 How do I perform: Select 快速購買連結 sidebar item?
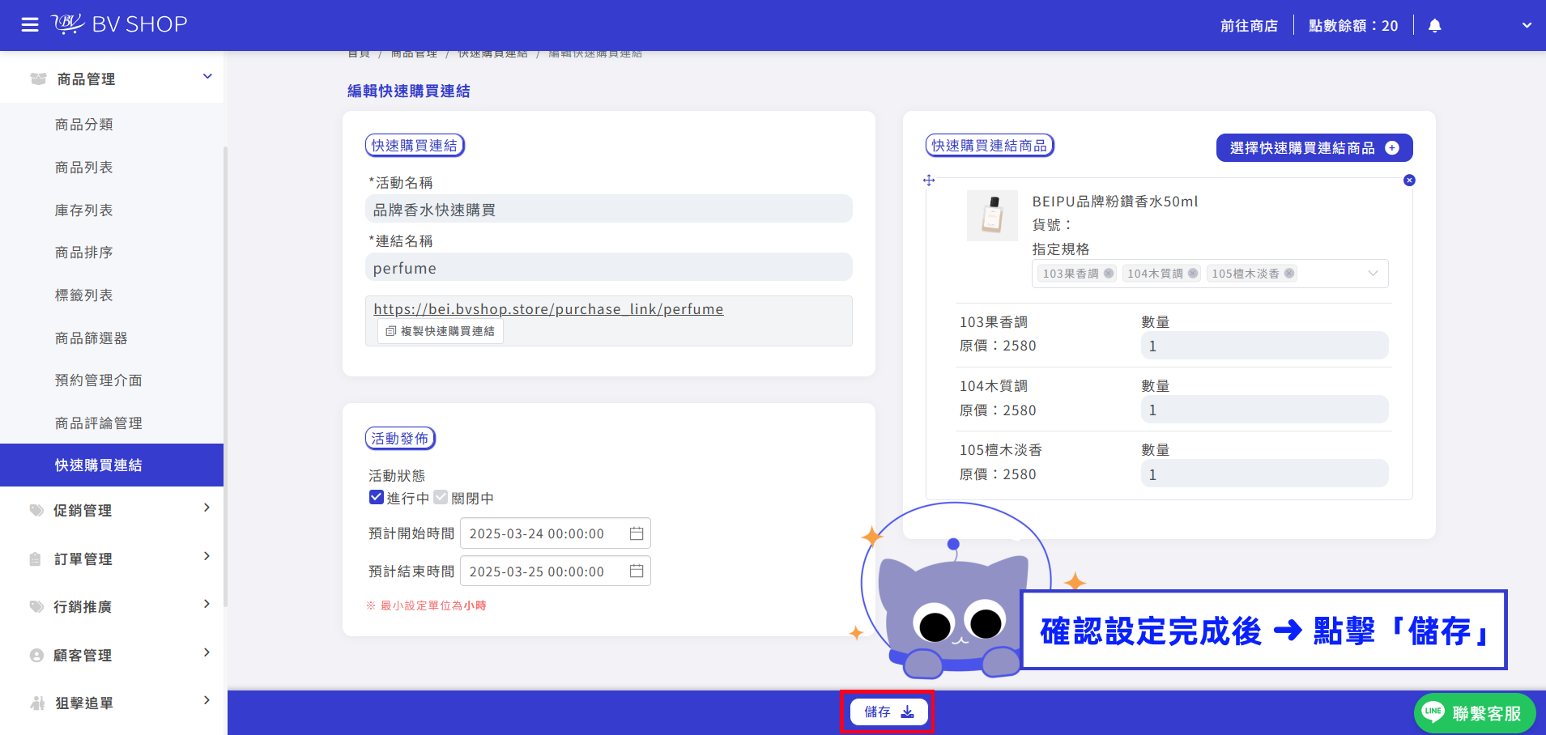(x=112, y=465)
